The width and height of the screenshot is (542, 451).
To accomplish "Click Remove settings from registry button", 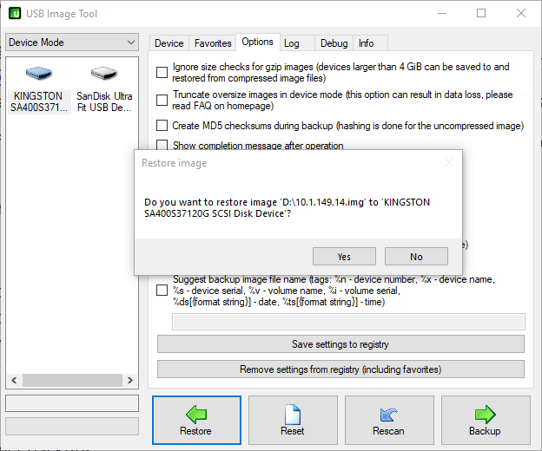I will click(x=340, y=369).
